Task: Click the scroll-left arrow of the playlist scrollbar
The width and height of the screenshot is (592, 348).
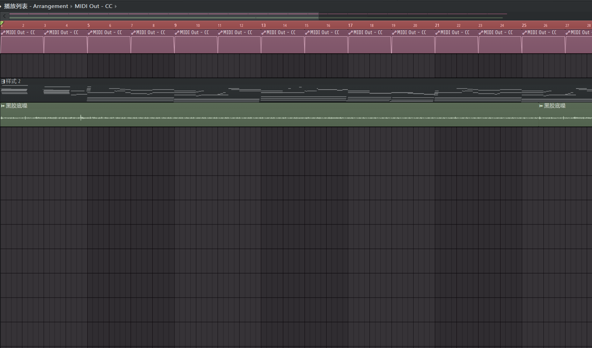Action: click(x=4, y=16)
